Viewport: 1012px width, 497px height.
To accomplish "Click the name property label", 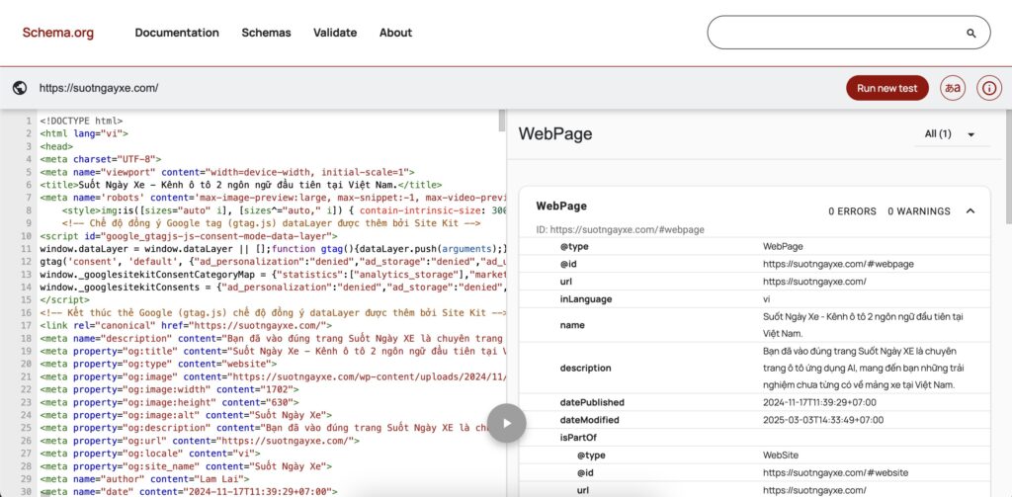I will [x=572, y=325].
